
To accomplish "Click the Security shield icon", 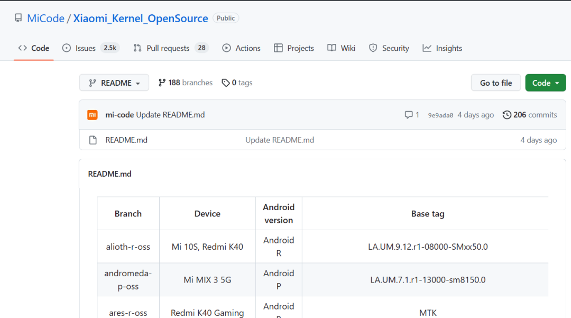I will [x=373, y=48].
